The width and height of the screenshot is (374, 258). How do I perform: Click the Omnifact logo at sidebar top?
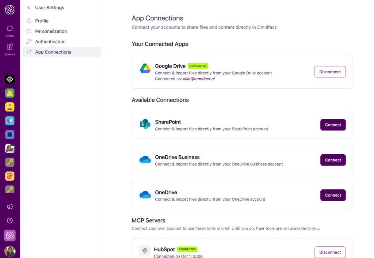coord(10,10)
